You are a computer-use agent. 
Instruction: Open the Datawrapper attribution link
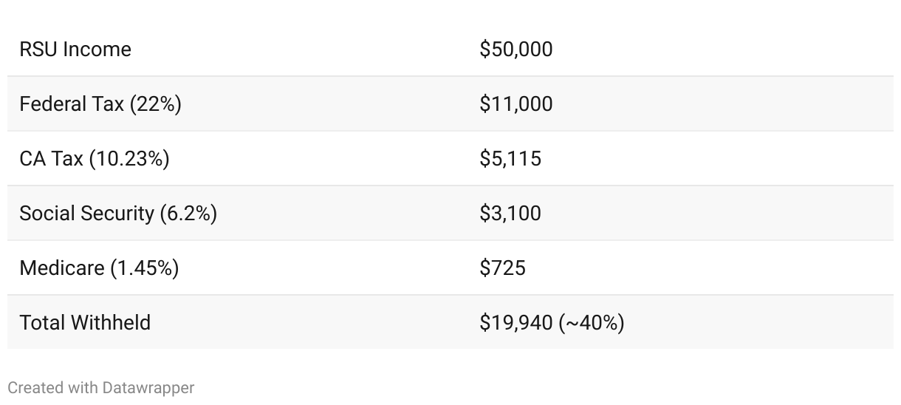point(148,387)
